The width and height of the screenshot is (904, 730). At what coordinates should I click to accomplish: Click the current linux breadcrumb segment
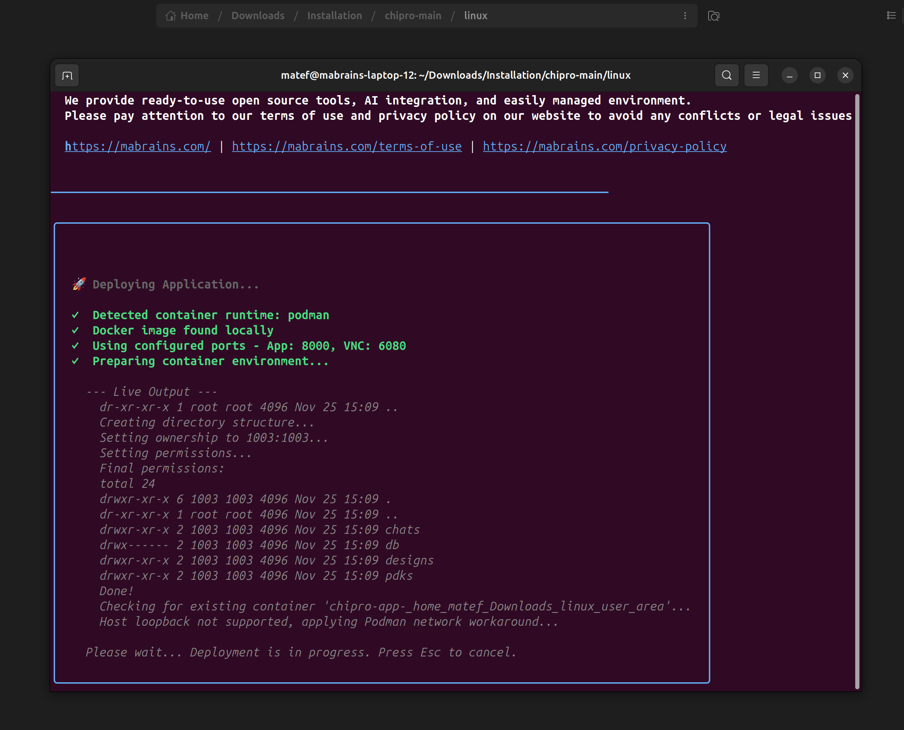coord(476,16)
